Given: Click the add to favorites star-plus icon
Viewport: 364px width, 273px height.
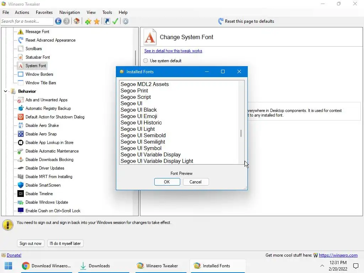Looking at the screenshot, I should [x=88, y=22].
